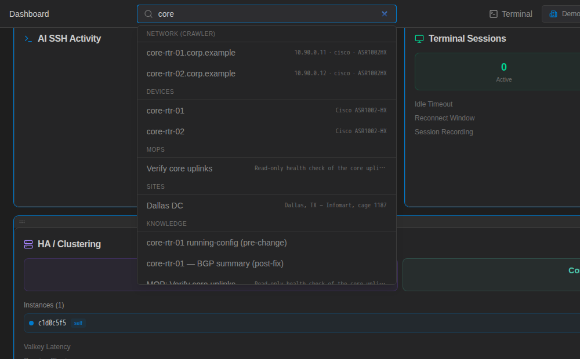Click the Demo button in header
The image size is (580, 359).
[562, 14]
